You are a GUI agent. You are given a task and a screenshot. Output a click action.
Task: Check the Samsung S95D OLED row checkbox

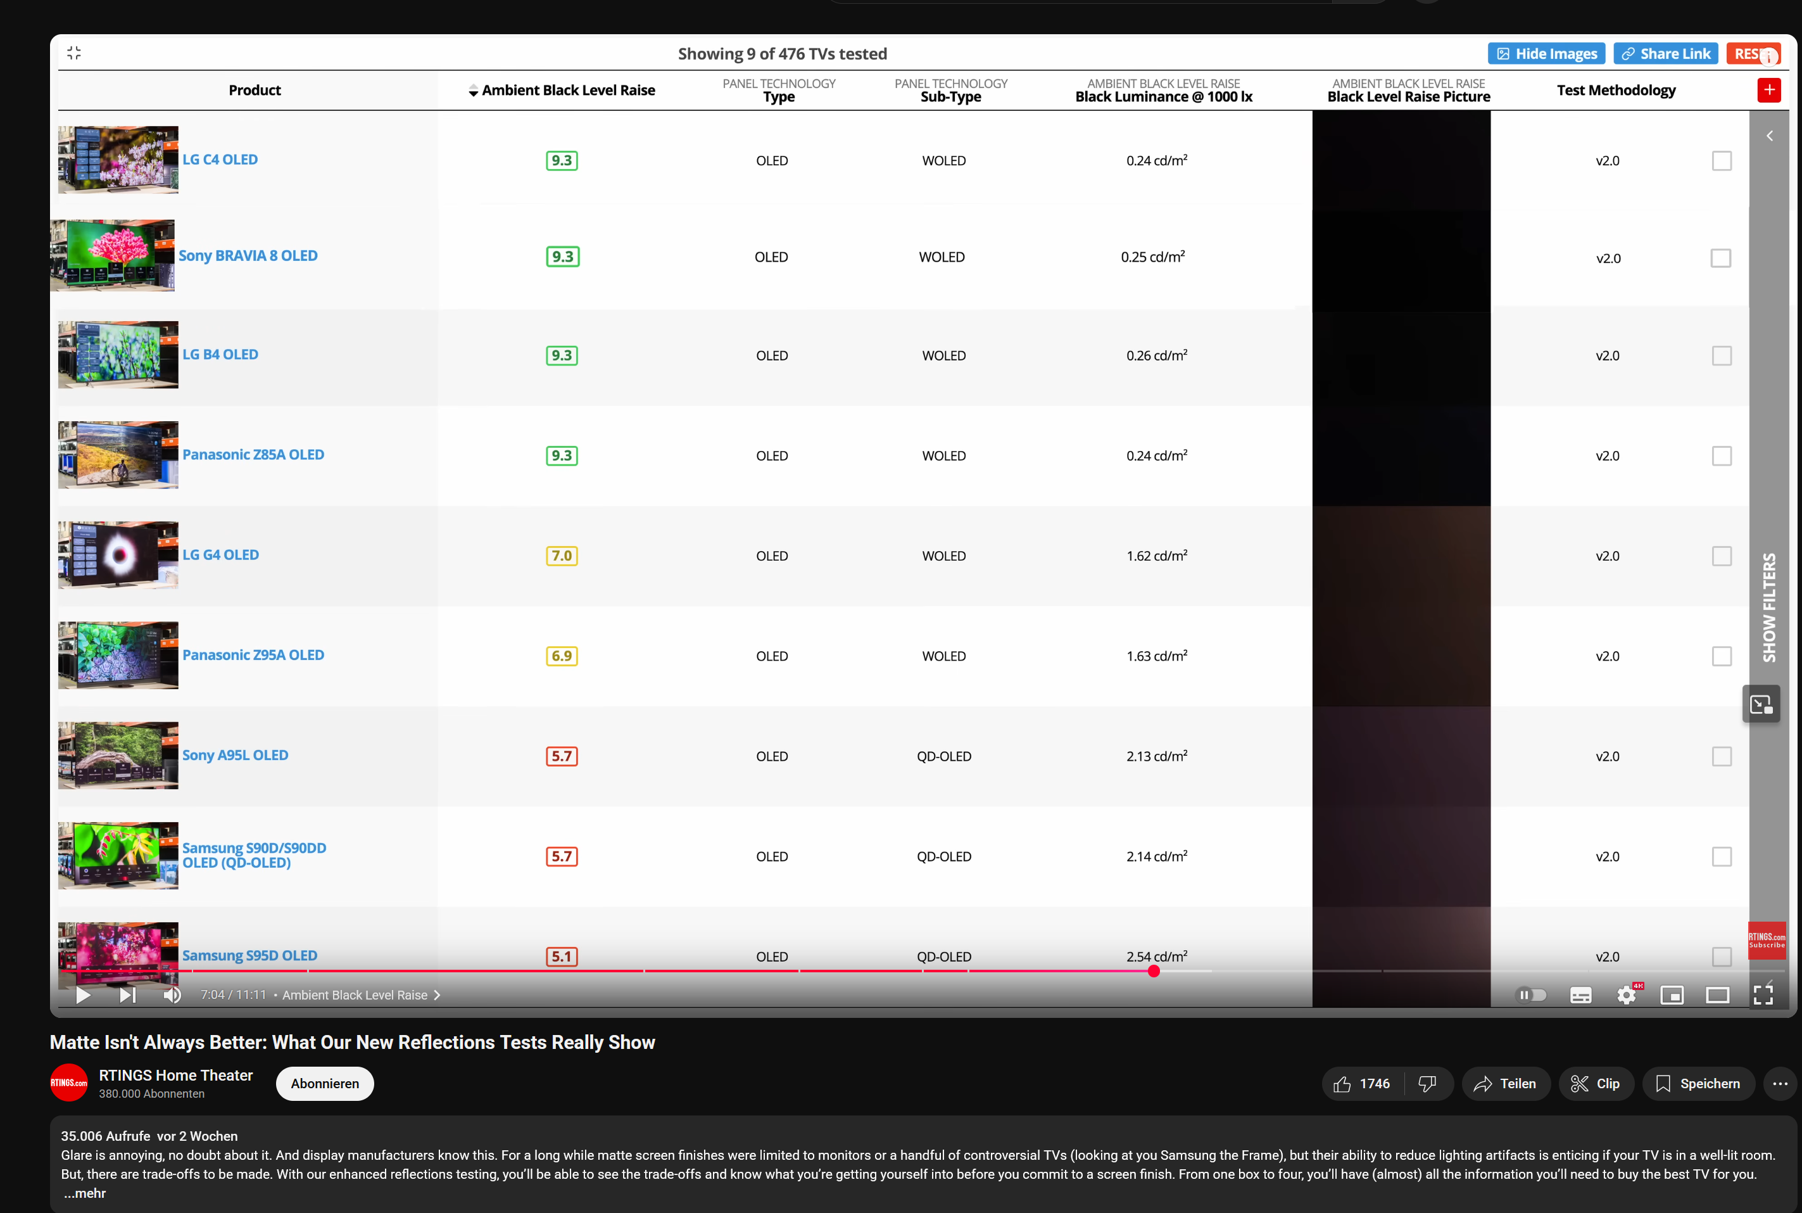pyautogui.click(x=1721, y=956)
